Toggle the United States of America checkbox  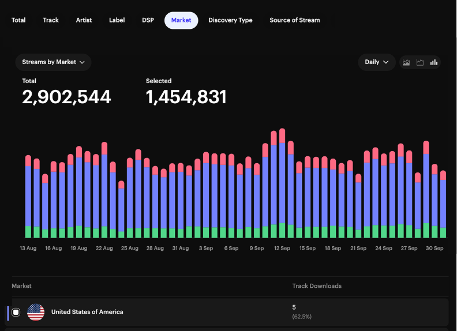tap(16, 312)
